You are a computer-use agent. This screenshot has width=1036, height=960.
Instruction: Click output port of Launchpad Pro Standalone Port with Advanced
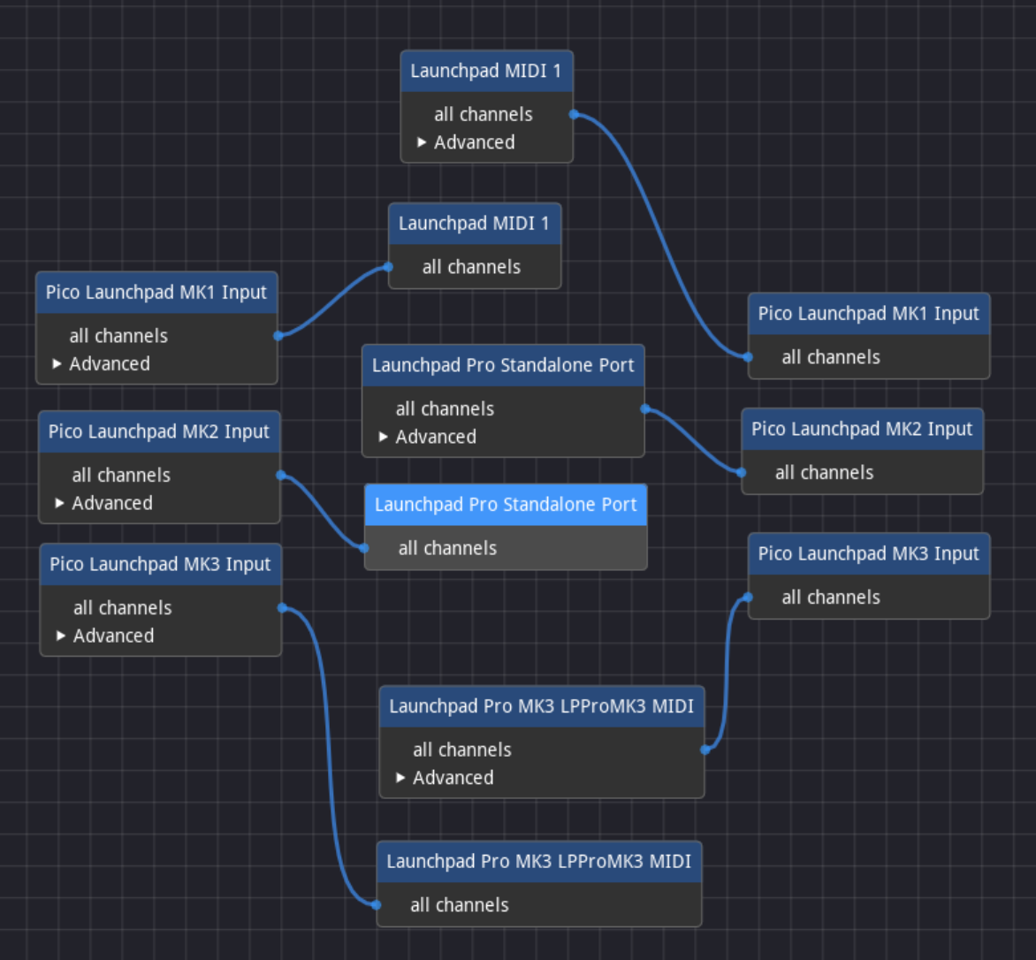click(644, 408)
